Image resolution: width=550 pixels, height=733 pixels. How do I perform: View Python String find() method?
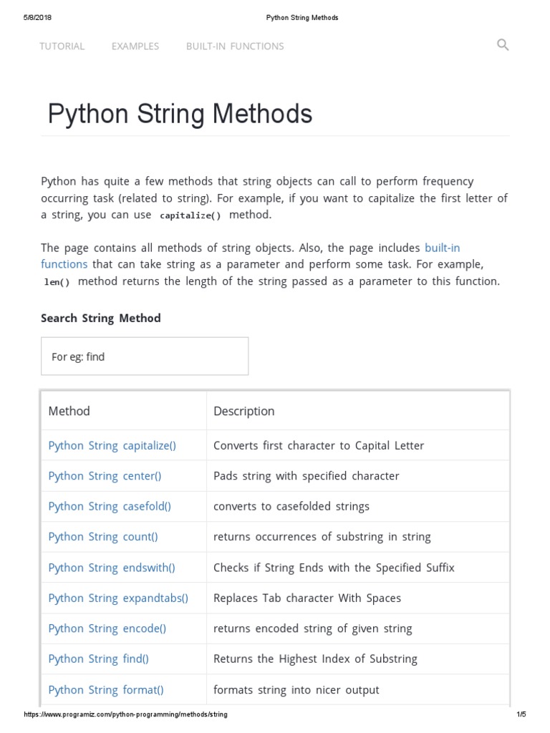[98, 659]
